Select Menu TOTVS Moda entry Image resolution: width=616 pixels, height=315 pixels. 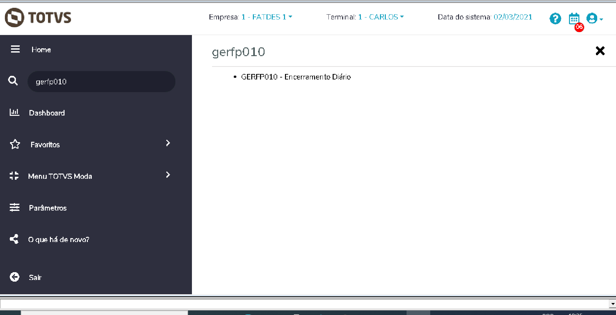[60, 176]
